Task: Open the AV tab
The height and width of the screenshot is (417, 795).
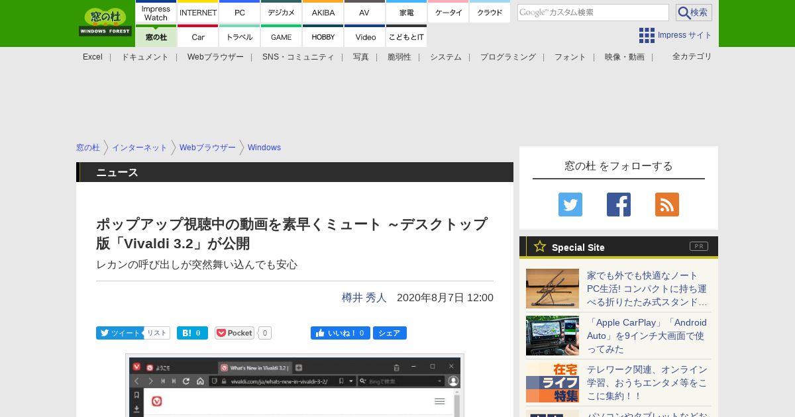Action: click(364, 13)
